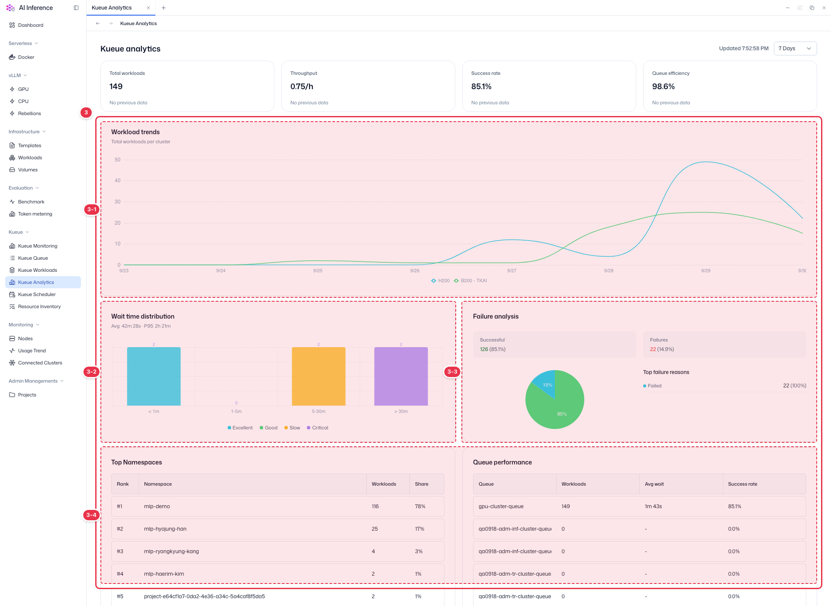Open Docker via its whale icon
The image size is (831, 606).
pyautogui.click(x=12, y=57)
